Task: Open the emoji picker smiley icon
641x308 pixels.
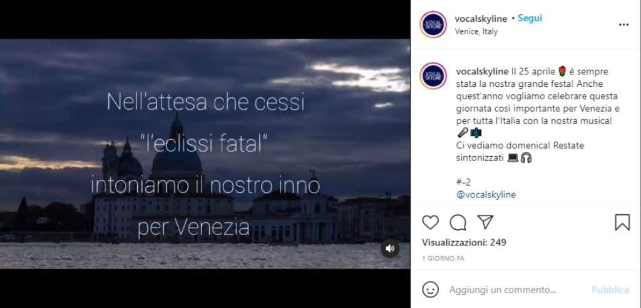Action: pos(431,290)
